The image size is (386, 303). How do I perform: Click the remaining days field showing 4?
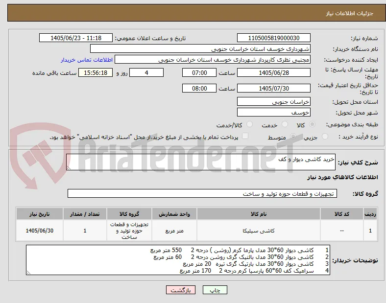146,73
